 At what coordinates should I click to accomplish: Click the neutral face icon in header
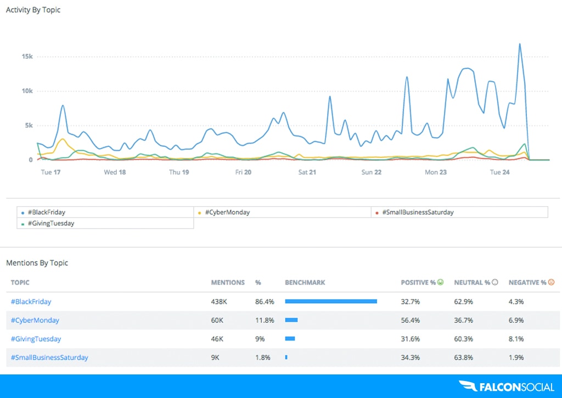pyautogui.click(x=495, y=282)
